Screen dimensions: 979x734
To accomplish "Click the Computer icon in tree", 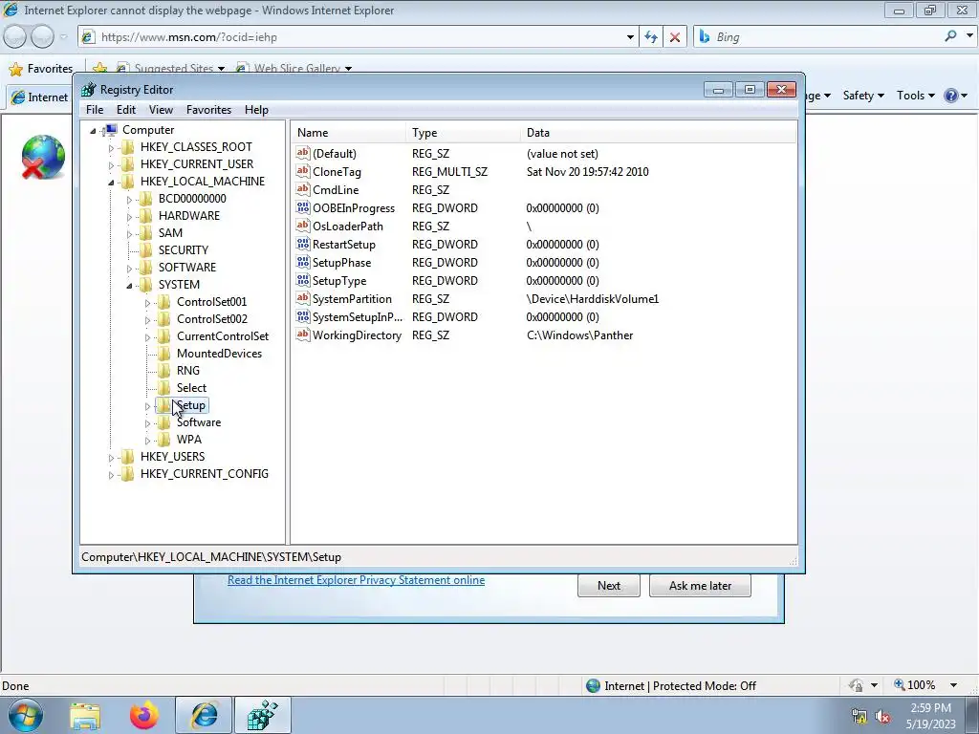I will pos(111,130).
